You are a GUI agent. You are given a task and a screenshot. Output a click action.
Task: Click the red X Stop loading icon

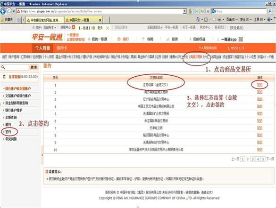pos(208,11)
